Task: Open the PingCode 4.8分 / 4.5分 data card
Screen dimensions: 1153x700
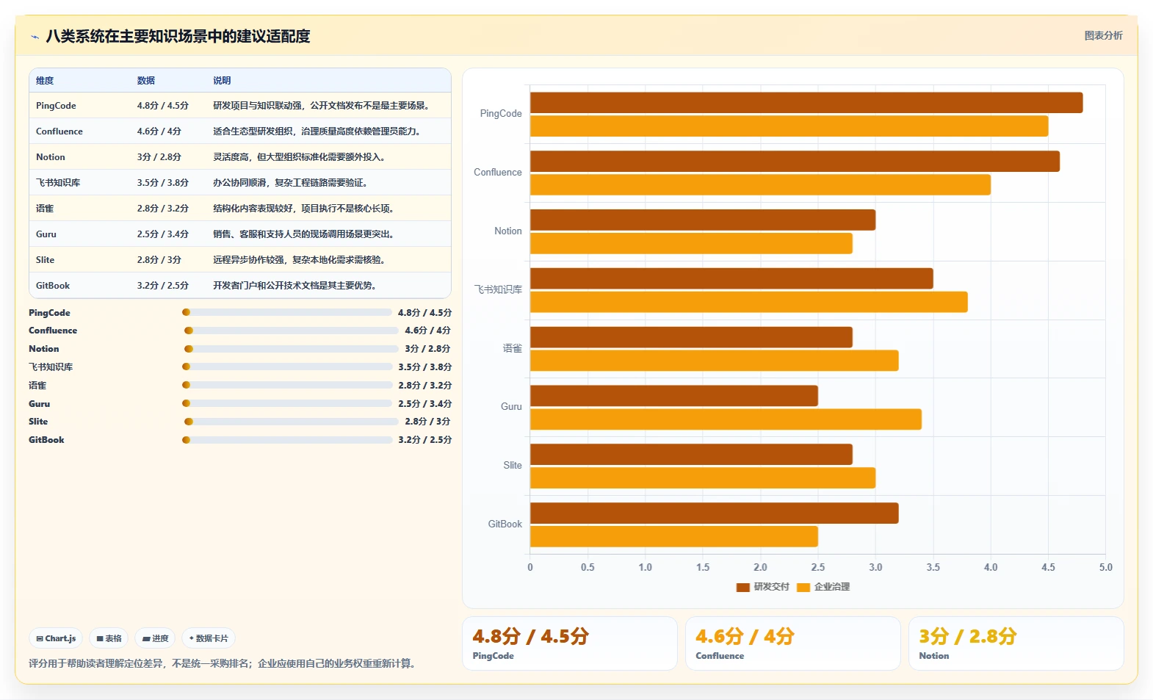Action: coord(569,643)
